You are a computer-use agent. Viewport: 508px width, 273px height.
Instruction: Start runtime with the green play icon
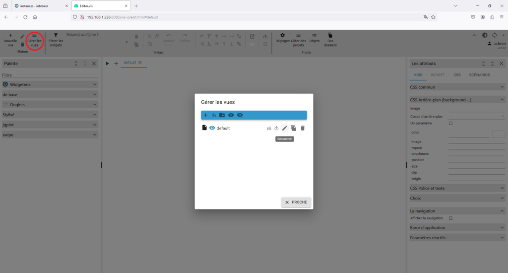coord(107,64)
